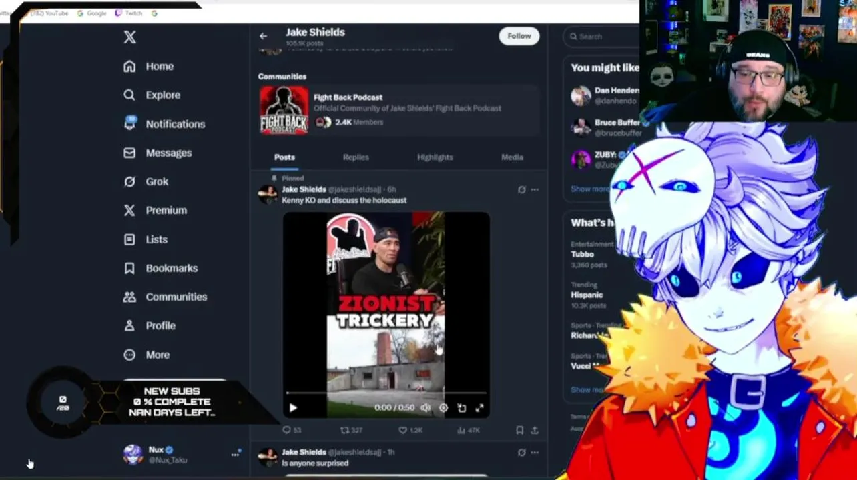The image size is (857, 480).
Task: Switch to the Posts tab
Action: pos(284,157)
